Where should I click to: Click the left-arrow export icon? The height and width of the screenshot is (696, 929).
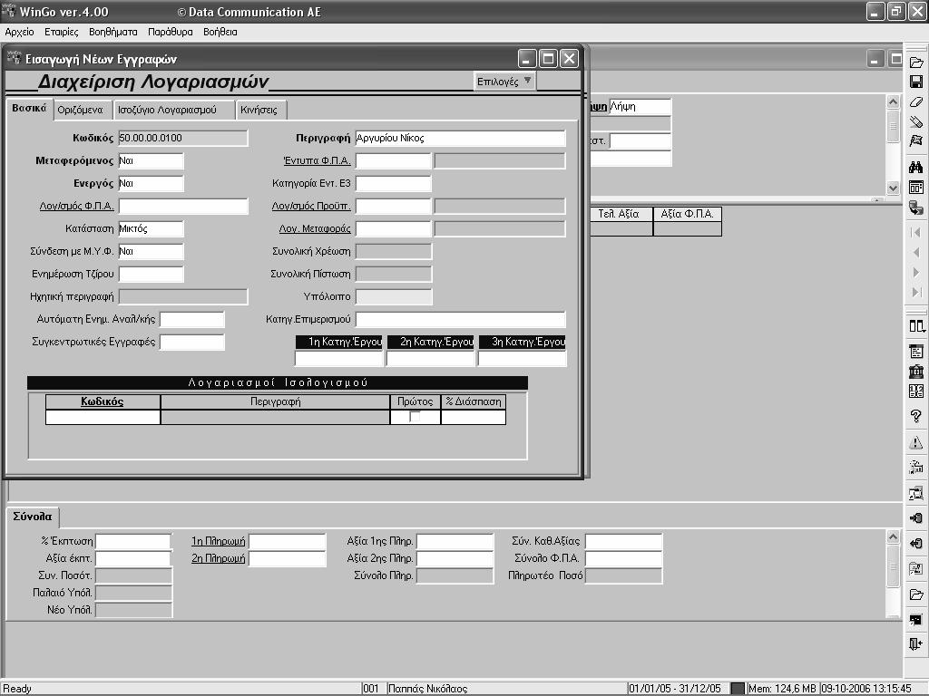(916, 544)
